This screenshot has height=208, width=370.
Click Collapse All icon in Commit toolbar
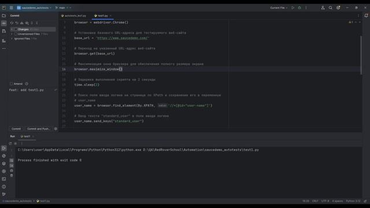click(x=37, y=23)
